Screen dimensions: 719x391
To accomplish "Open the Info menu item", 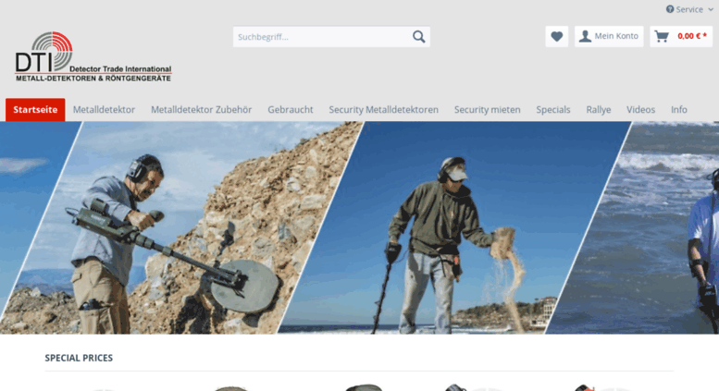I will click(678, 110).
